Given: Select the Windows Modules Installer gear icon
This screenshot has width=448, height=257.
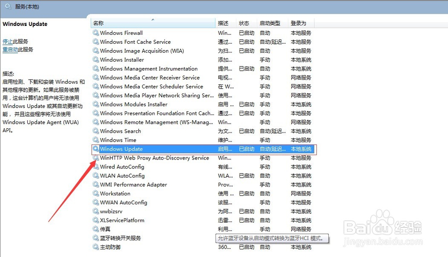Looking at the screenshot, I should 95,104.
